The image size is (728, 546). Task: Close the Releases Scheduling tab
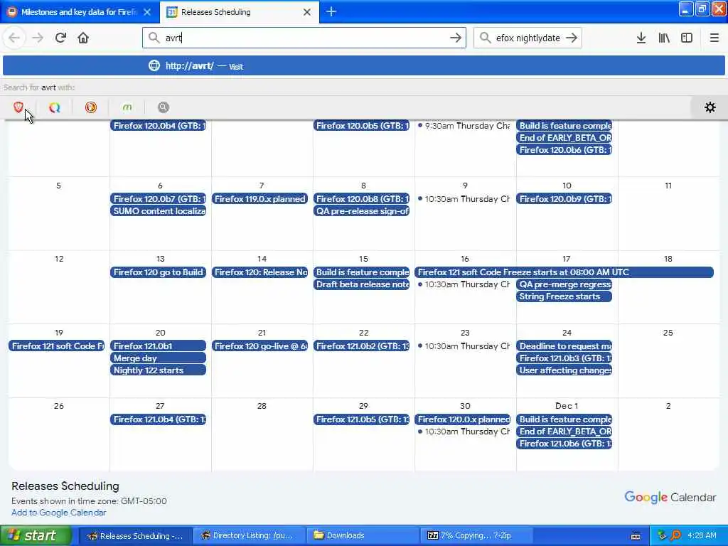(x=307, y=12)
